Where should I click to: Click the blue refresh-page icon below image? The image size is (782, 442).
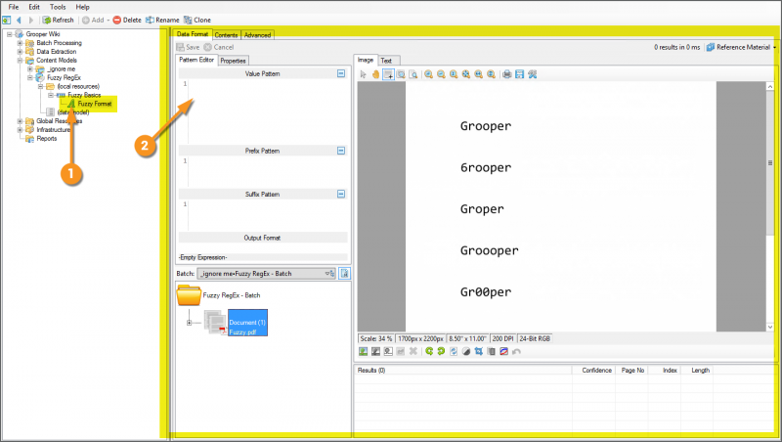coord(454,351)
